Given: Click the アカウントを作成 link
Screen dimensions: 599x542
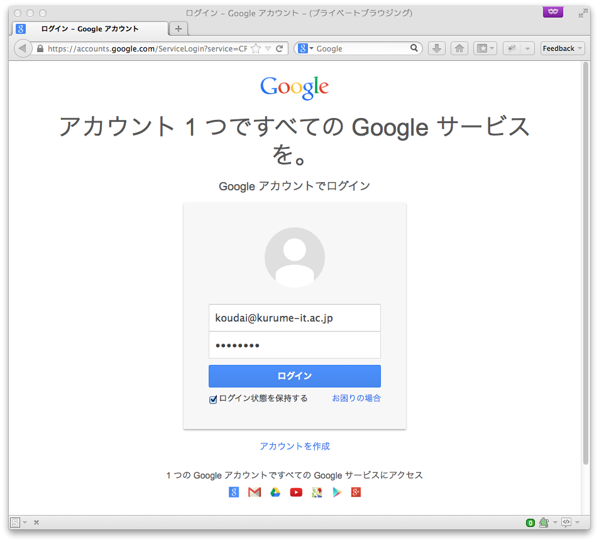Looking at the screenshot, I should click(295, 446).
